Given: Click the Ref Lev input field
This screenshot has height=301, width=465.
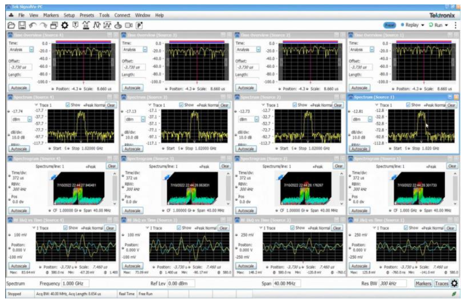Looking at the screenshot, I should pos(181,283).
